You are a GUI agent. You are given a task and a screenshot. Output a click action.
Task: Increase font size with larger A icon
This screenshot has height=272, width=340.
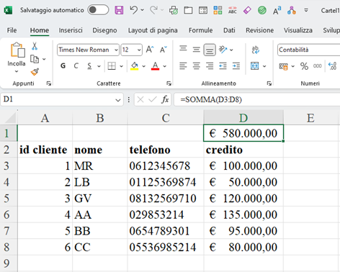(150, 50)
